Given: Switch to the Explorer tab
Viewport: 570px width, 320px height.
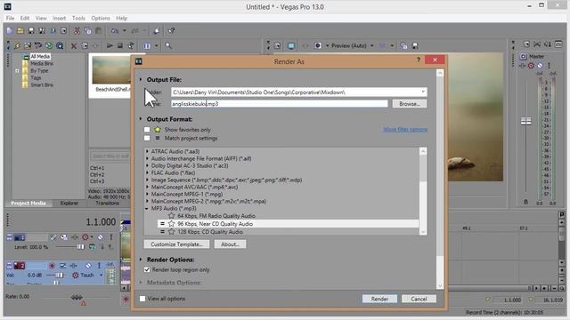Looking at the screenshot, I should (x=69, y=204).
